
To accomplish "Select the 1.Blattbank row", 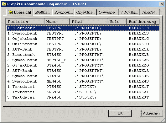I will [x=83, y=28].
